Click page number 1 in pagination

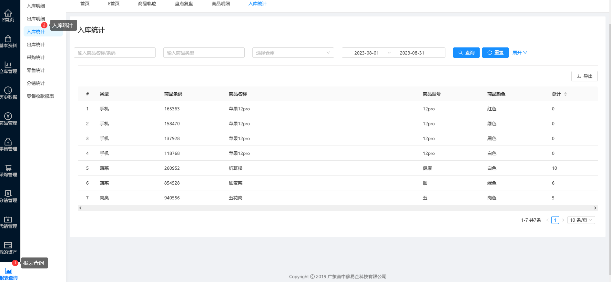555,220
